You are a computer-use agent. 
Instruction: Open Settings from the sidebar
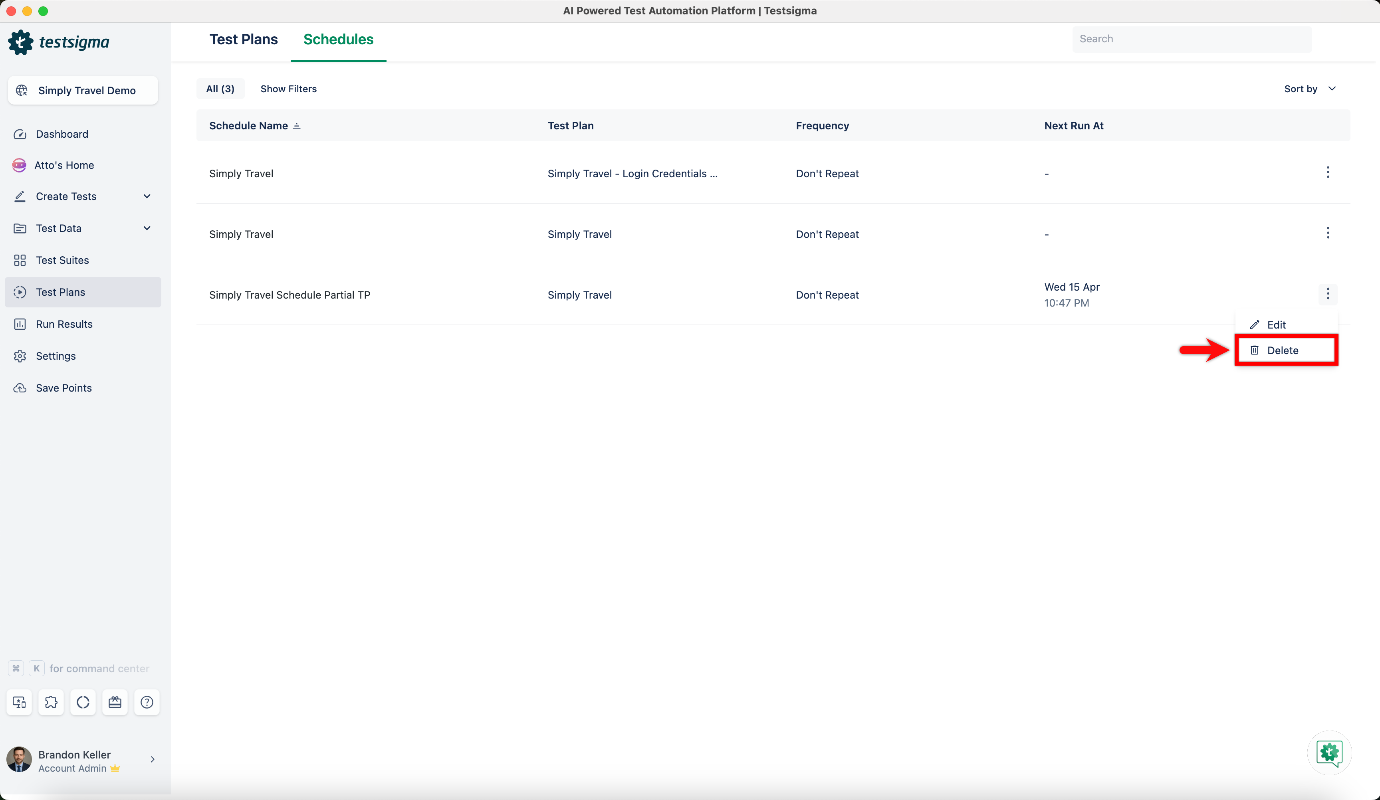tap(83, 356)
